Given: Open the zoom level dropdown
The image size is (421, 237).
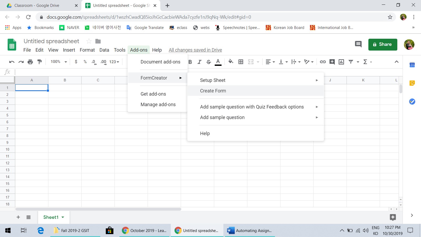Looking at the screenshot, I should point(59,62).
